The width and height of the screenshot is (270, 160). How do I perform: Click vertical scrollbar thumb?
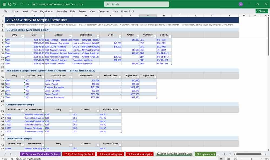click(x=269, y=36)
